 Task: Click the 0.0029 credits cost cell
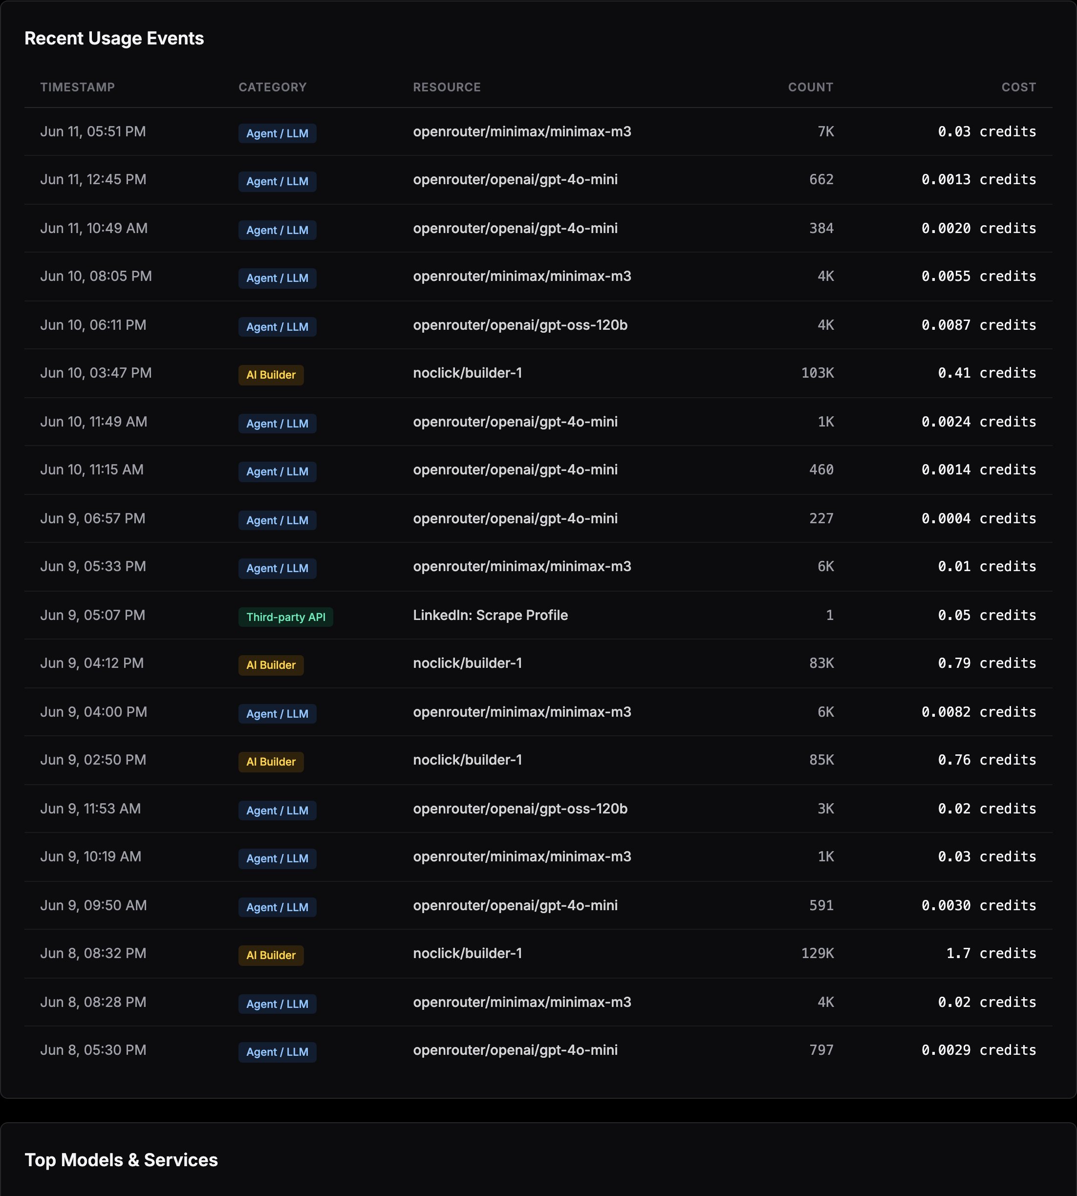point(979,1050)
